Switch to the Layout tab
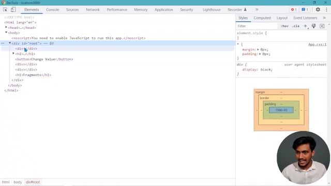The height and width of the screenshot is (186, 331). [282, 18]
